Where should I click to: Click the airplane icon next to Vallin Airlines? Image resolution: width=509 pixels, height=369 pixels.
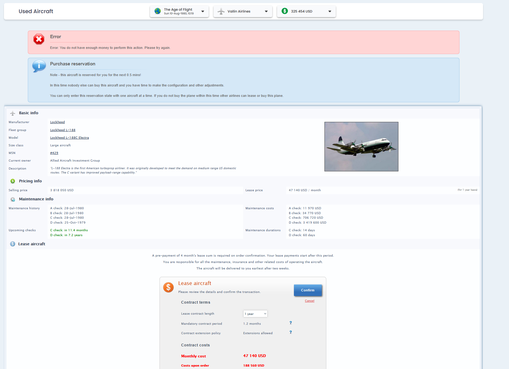[221, 11]
